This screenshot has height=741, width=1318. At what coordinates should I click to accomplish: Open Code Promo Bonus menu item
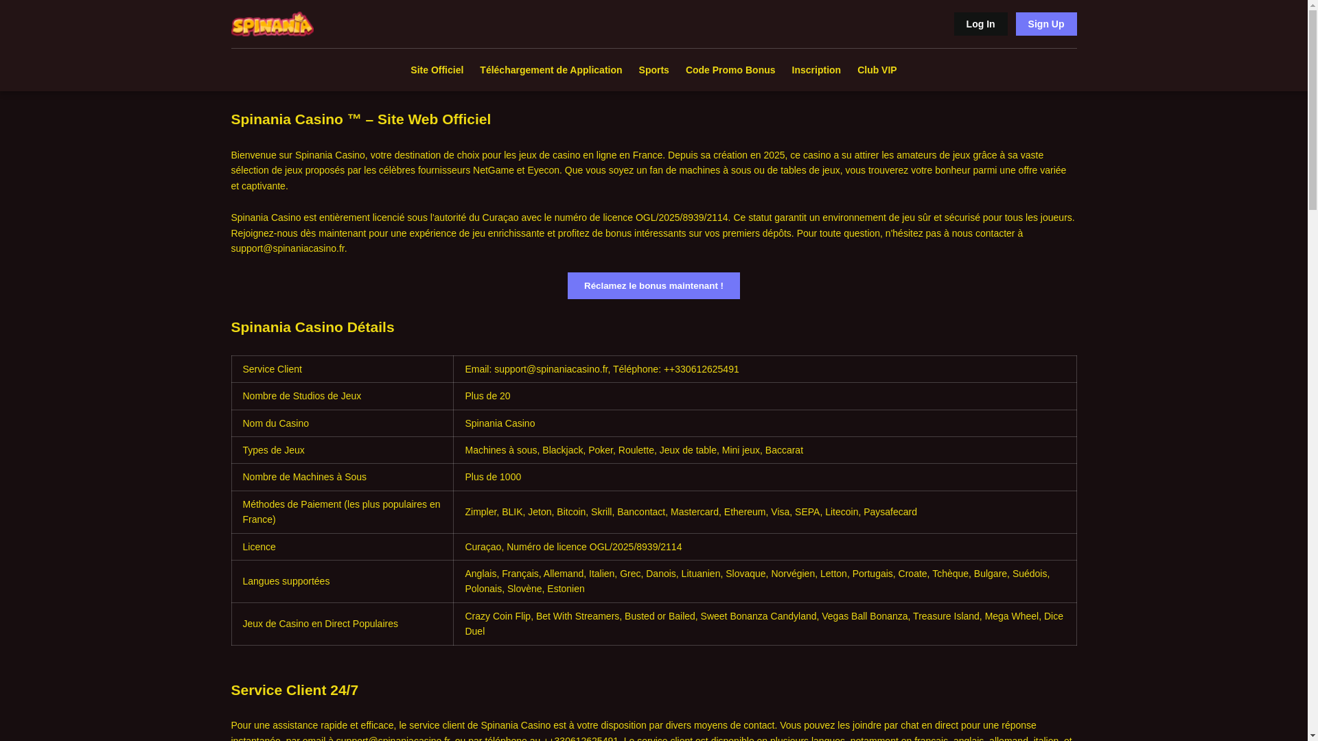coord(730,70)
